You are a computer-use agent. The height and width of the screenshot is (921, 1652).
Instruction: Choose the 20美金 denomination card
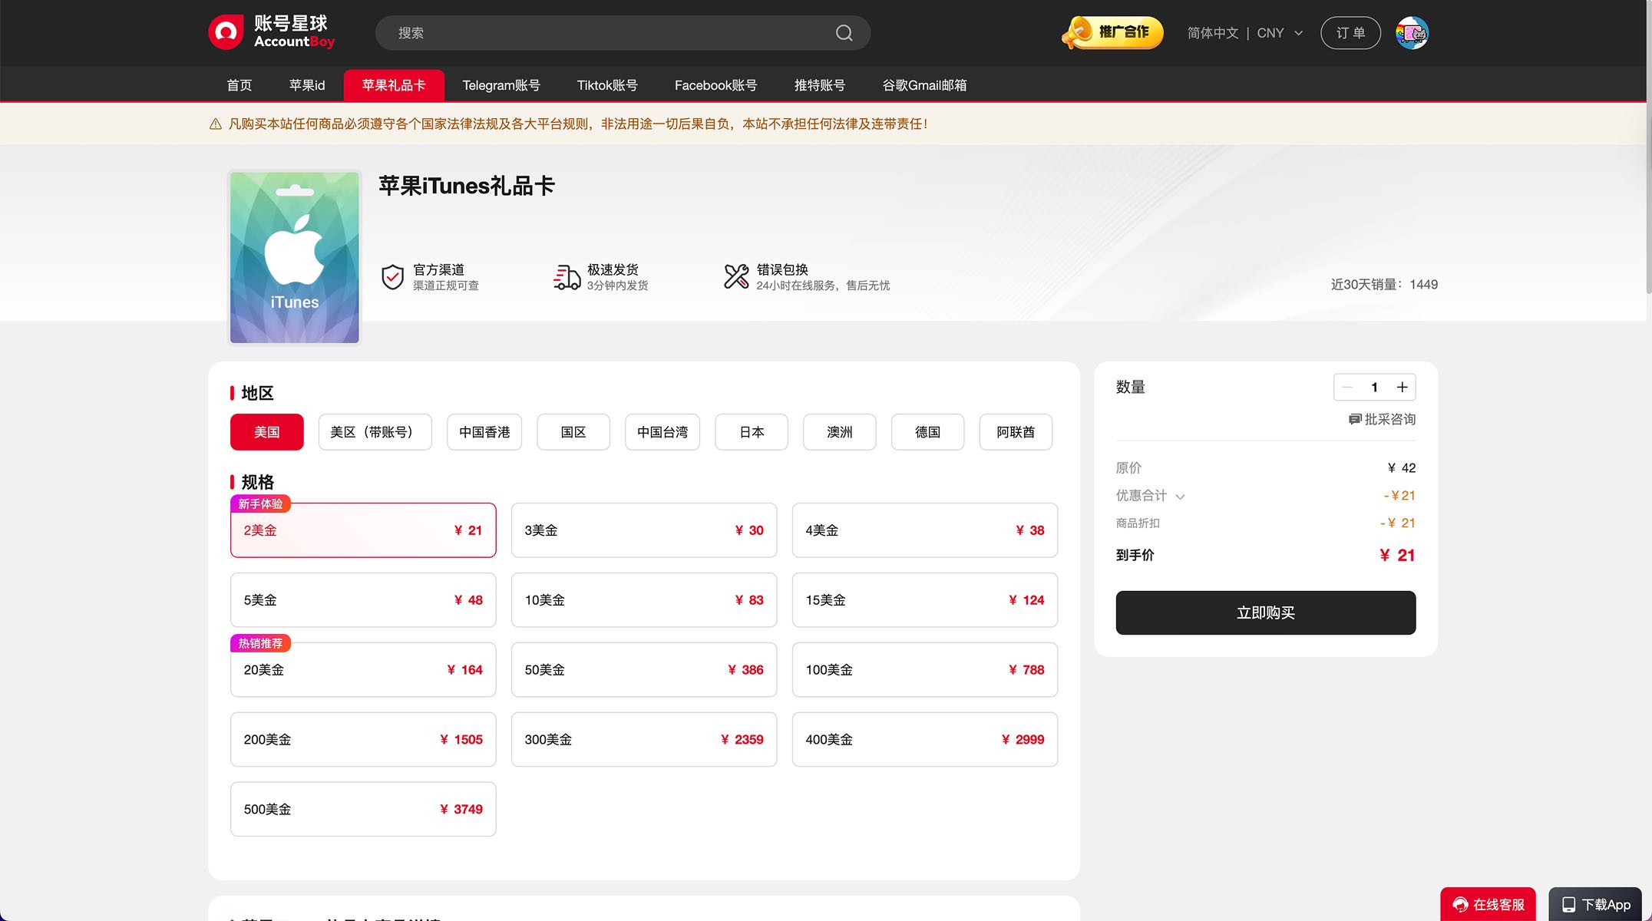[363, 669]
